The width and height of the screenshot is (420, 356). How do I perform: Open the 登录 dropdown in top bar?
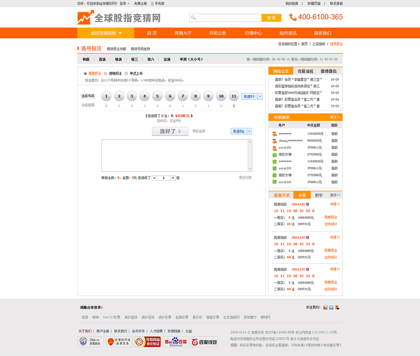pyautogui.click(x=124, y=4)
